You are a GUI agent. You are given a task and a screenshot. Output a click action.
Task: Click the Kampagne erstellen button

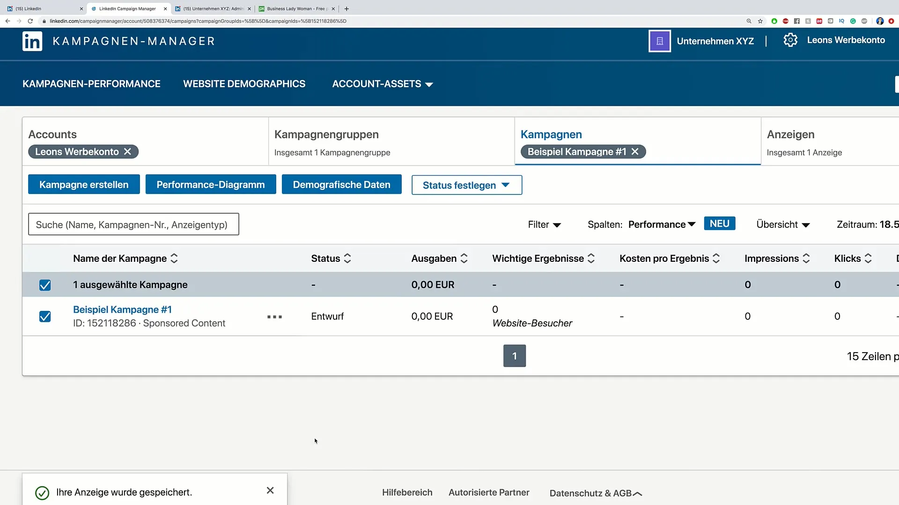click(84, 185)
